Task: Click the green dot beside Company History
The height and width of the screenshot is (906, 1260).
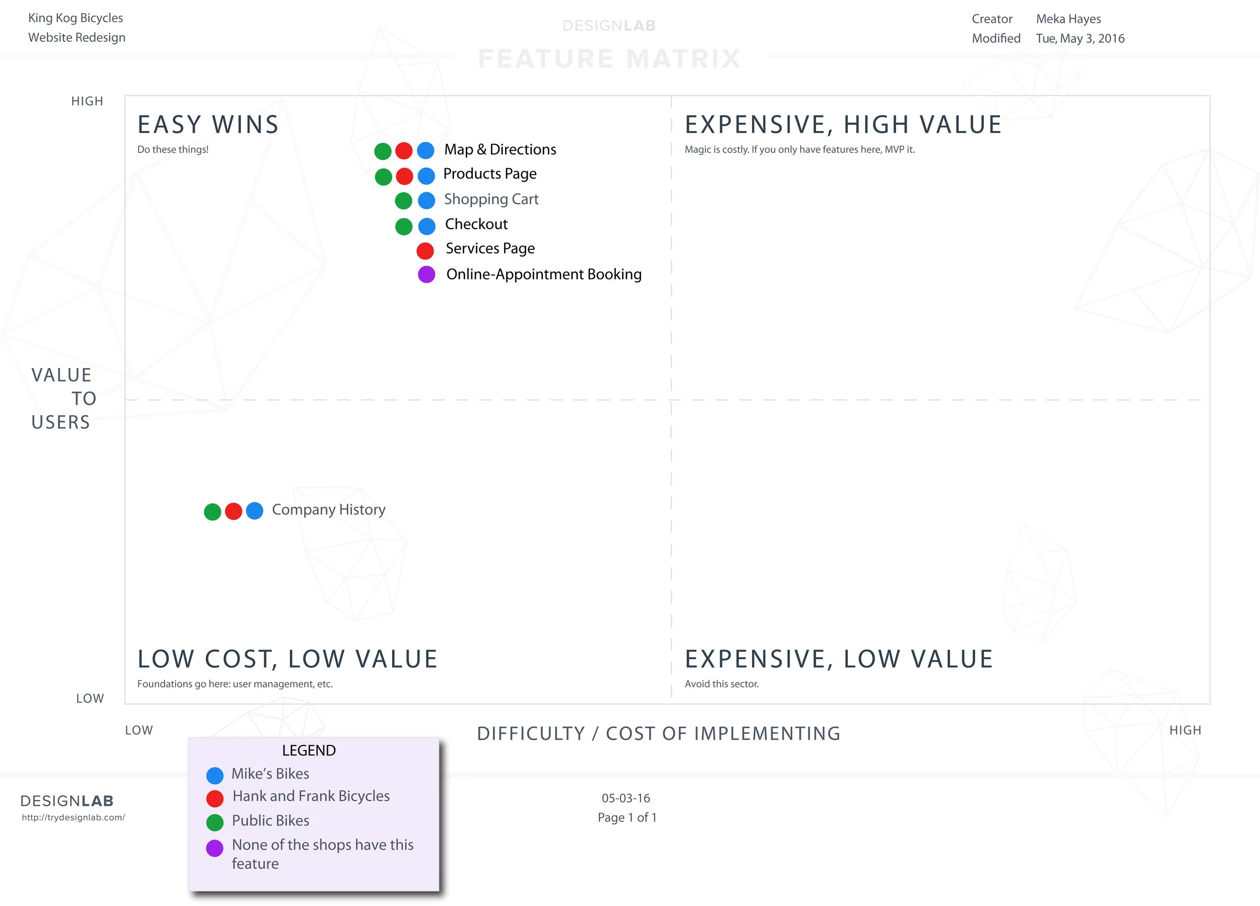Action: click(213, 512)
